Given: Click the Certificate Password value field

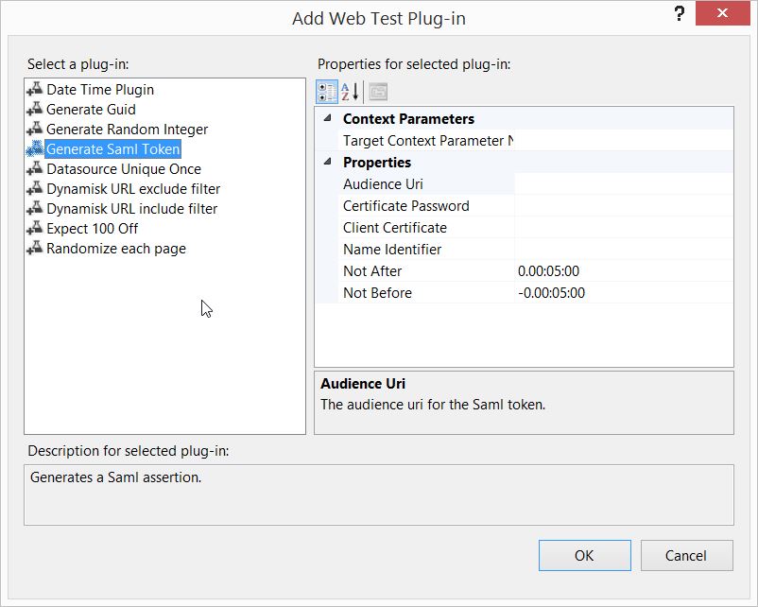Looking at the screenshot, I should (x=624, y=205).
